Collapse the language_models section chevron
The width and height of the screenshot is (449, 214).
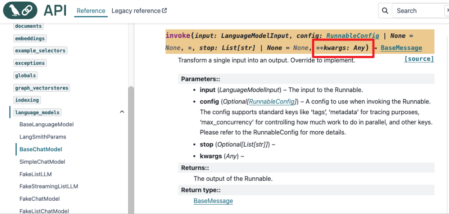coord(122,112)
